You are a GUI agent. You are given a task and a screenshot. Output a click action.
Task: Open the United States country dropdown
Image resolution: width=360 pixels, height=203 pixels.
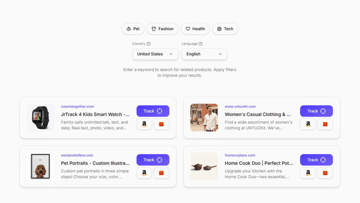(155, 54)
